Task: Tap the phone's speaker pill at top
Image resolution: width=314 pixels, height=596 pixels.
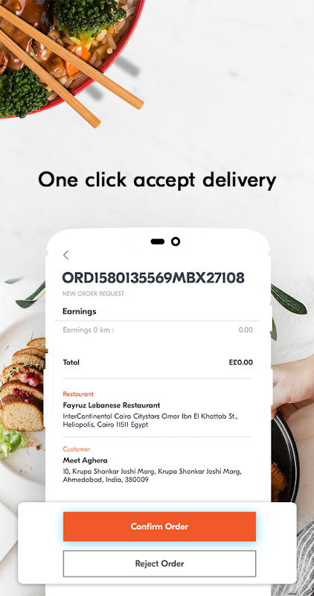Action: [158, 241]
